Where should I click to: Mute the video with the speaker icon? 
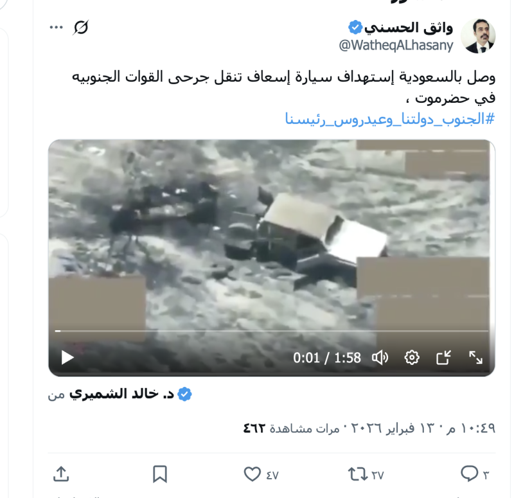click(x=380, y=357)
